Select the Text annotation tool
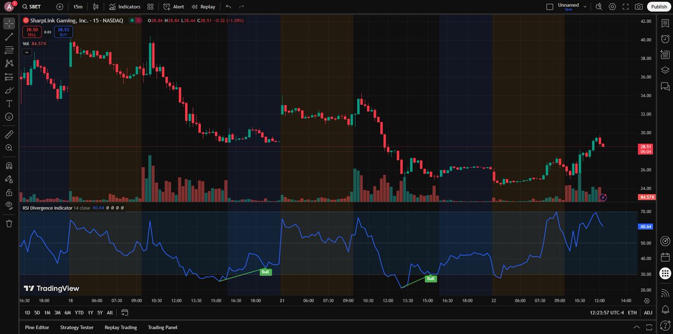Image resolution: width=673 pixels, height=334 pixels. click(x=9, y=104)
